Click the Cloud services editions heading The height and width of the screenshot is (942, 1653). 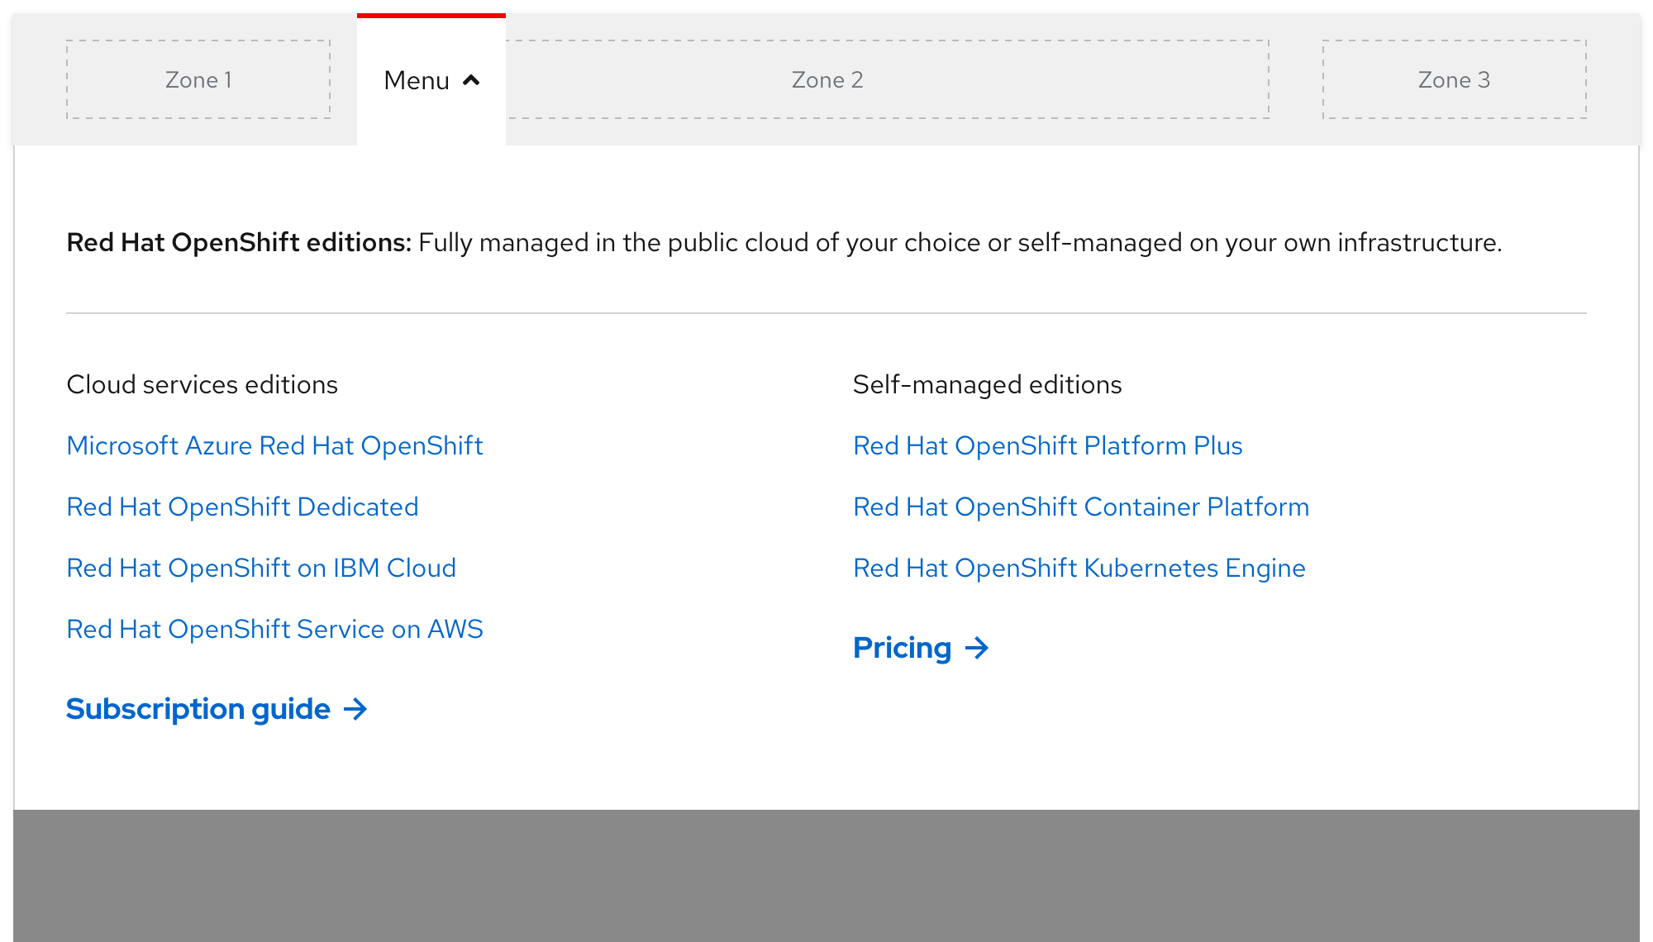[202, 384]
